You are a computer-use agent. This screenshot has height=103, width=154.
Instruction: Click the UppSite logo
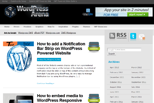tap(88, 12)
